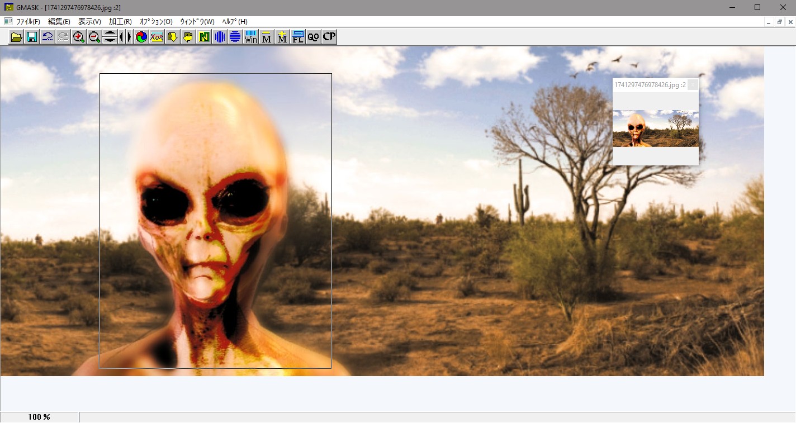Maximize the GMASK application window
This screenshot has height=423, width=796.
757,7
